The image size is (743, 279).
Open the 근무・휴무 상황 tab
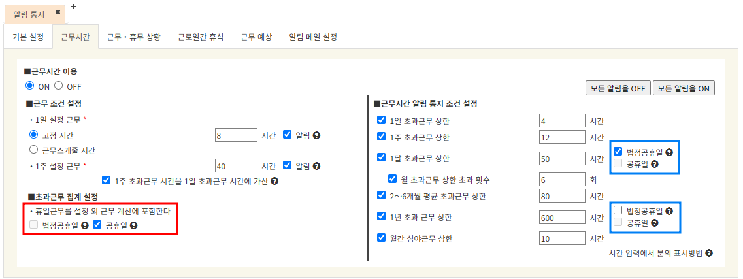(x=133, y=37)
